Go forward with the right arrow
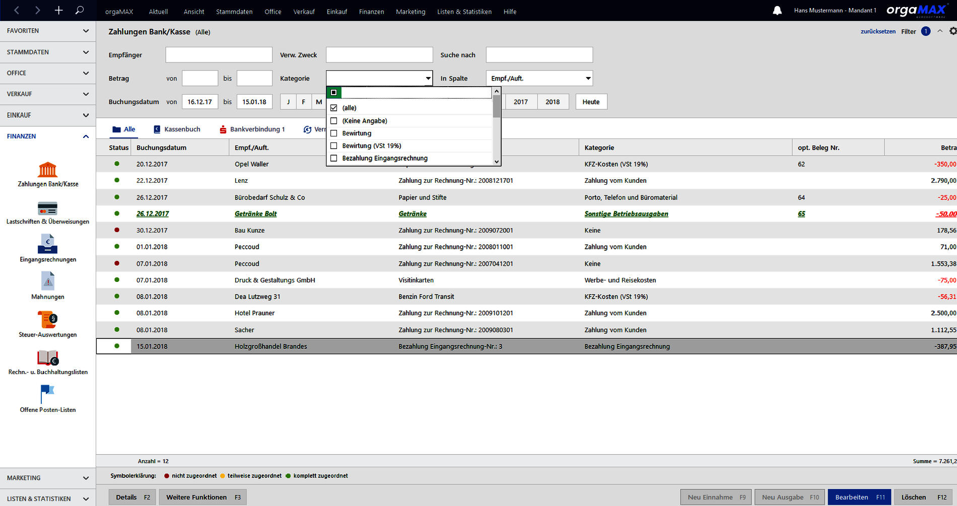 (37, 11)
